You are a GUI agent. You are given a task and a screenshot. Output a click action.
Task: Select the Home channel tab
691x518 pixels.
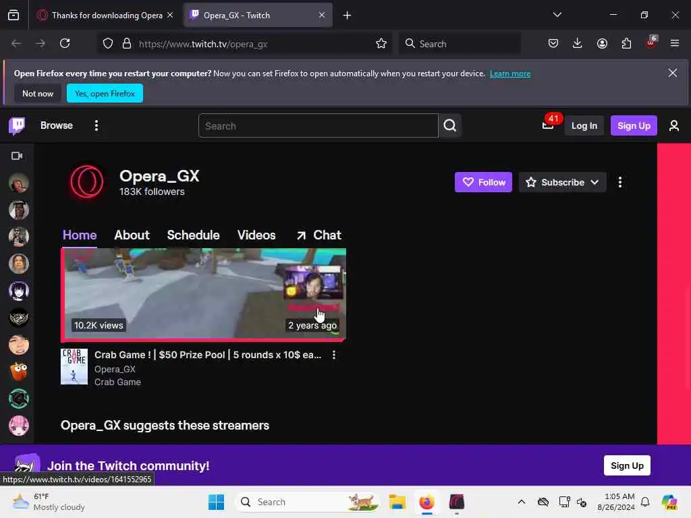(x=80, y=235)
